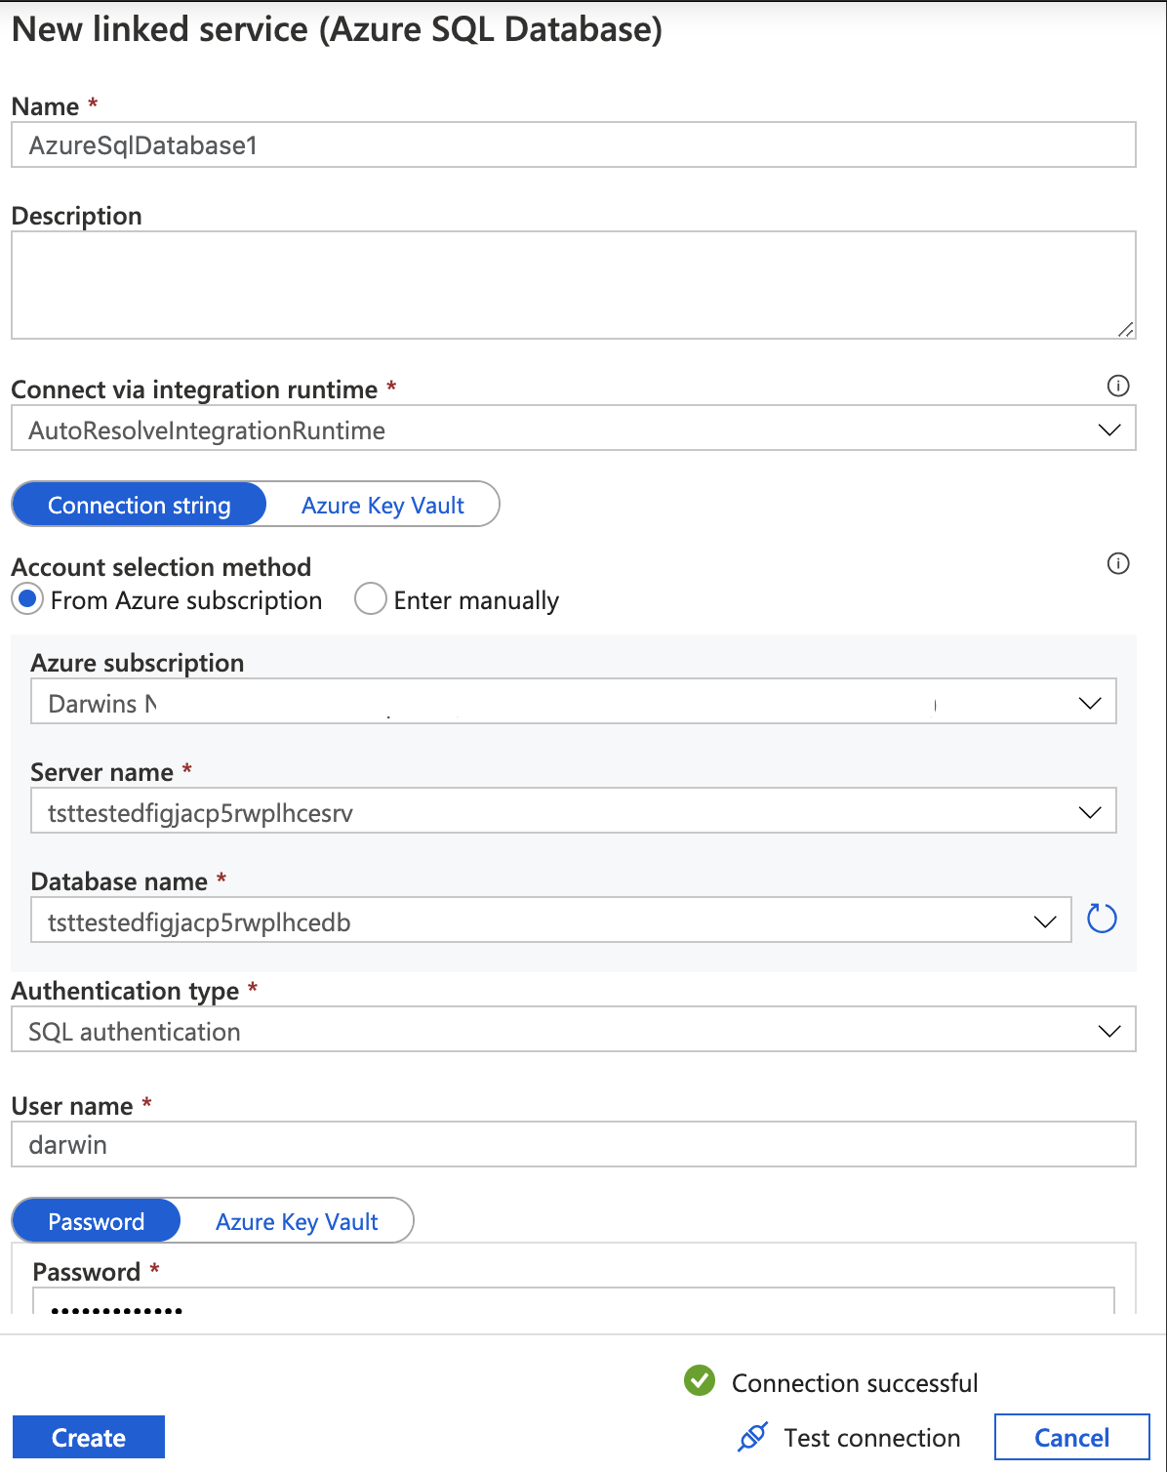Click the New linked service heading
This screenshot has height=1472, width=1167.
tap(337, 29)
